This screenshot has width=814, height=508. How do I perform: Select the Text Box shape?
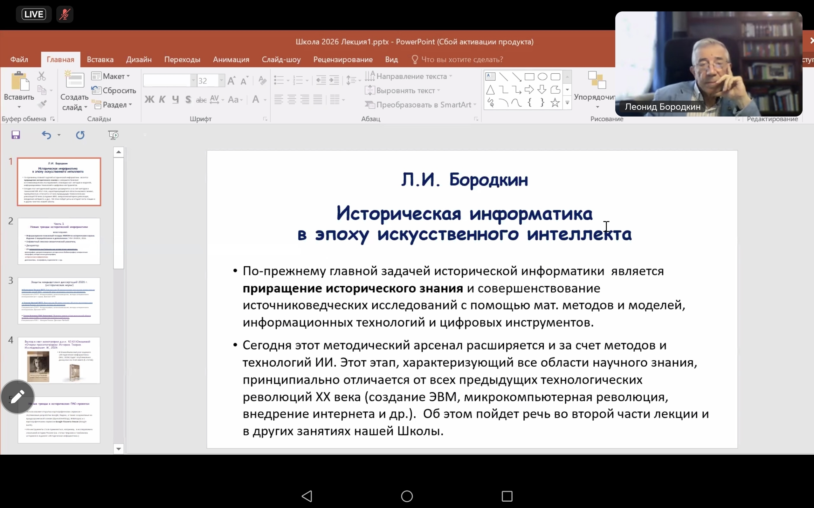[490, 77]
